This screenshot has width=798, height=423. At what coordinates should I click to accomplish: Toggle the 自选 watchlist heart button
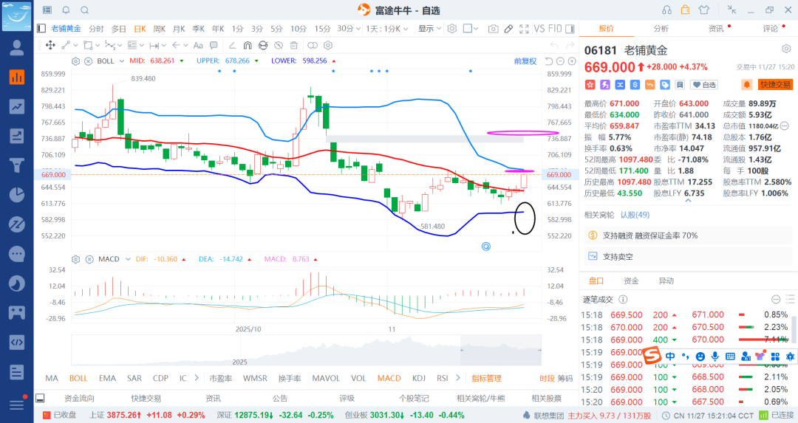pyautogui.click(x=704, y=85)
